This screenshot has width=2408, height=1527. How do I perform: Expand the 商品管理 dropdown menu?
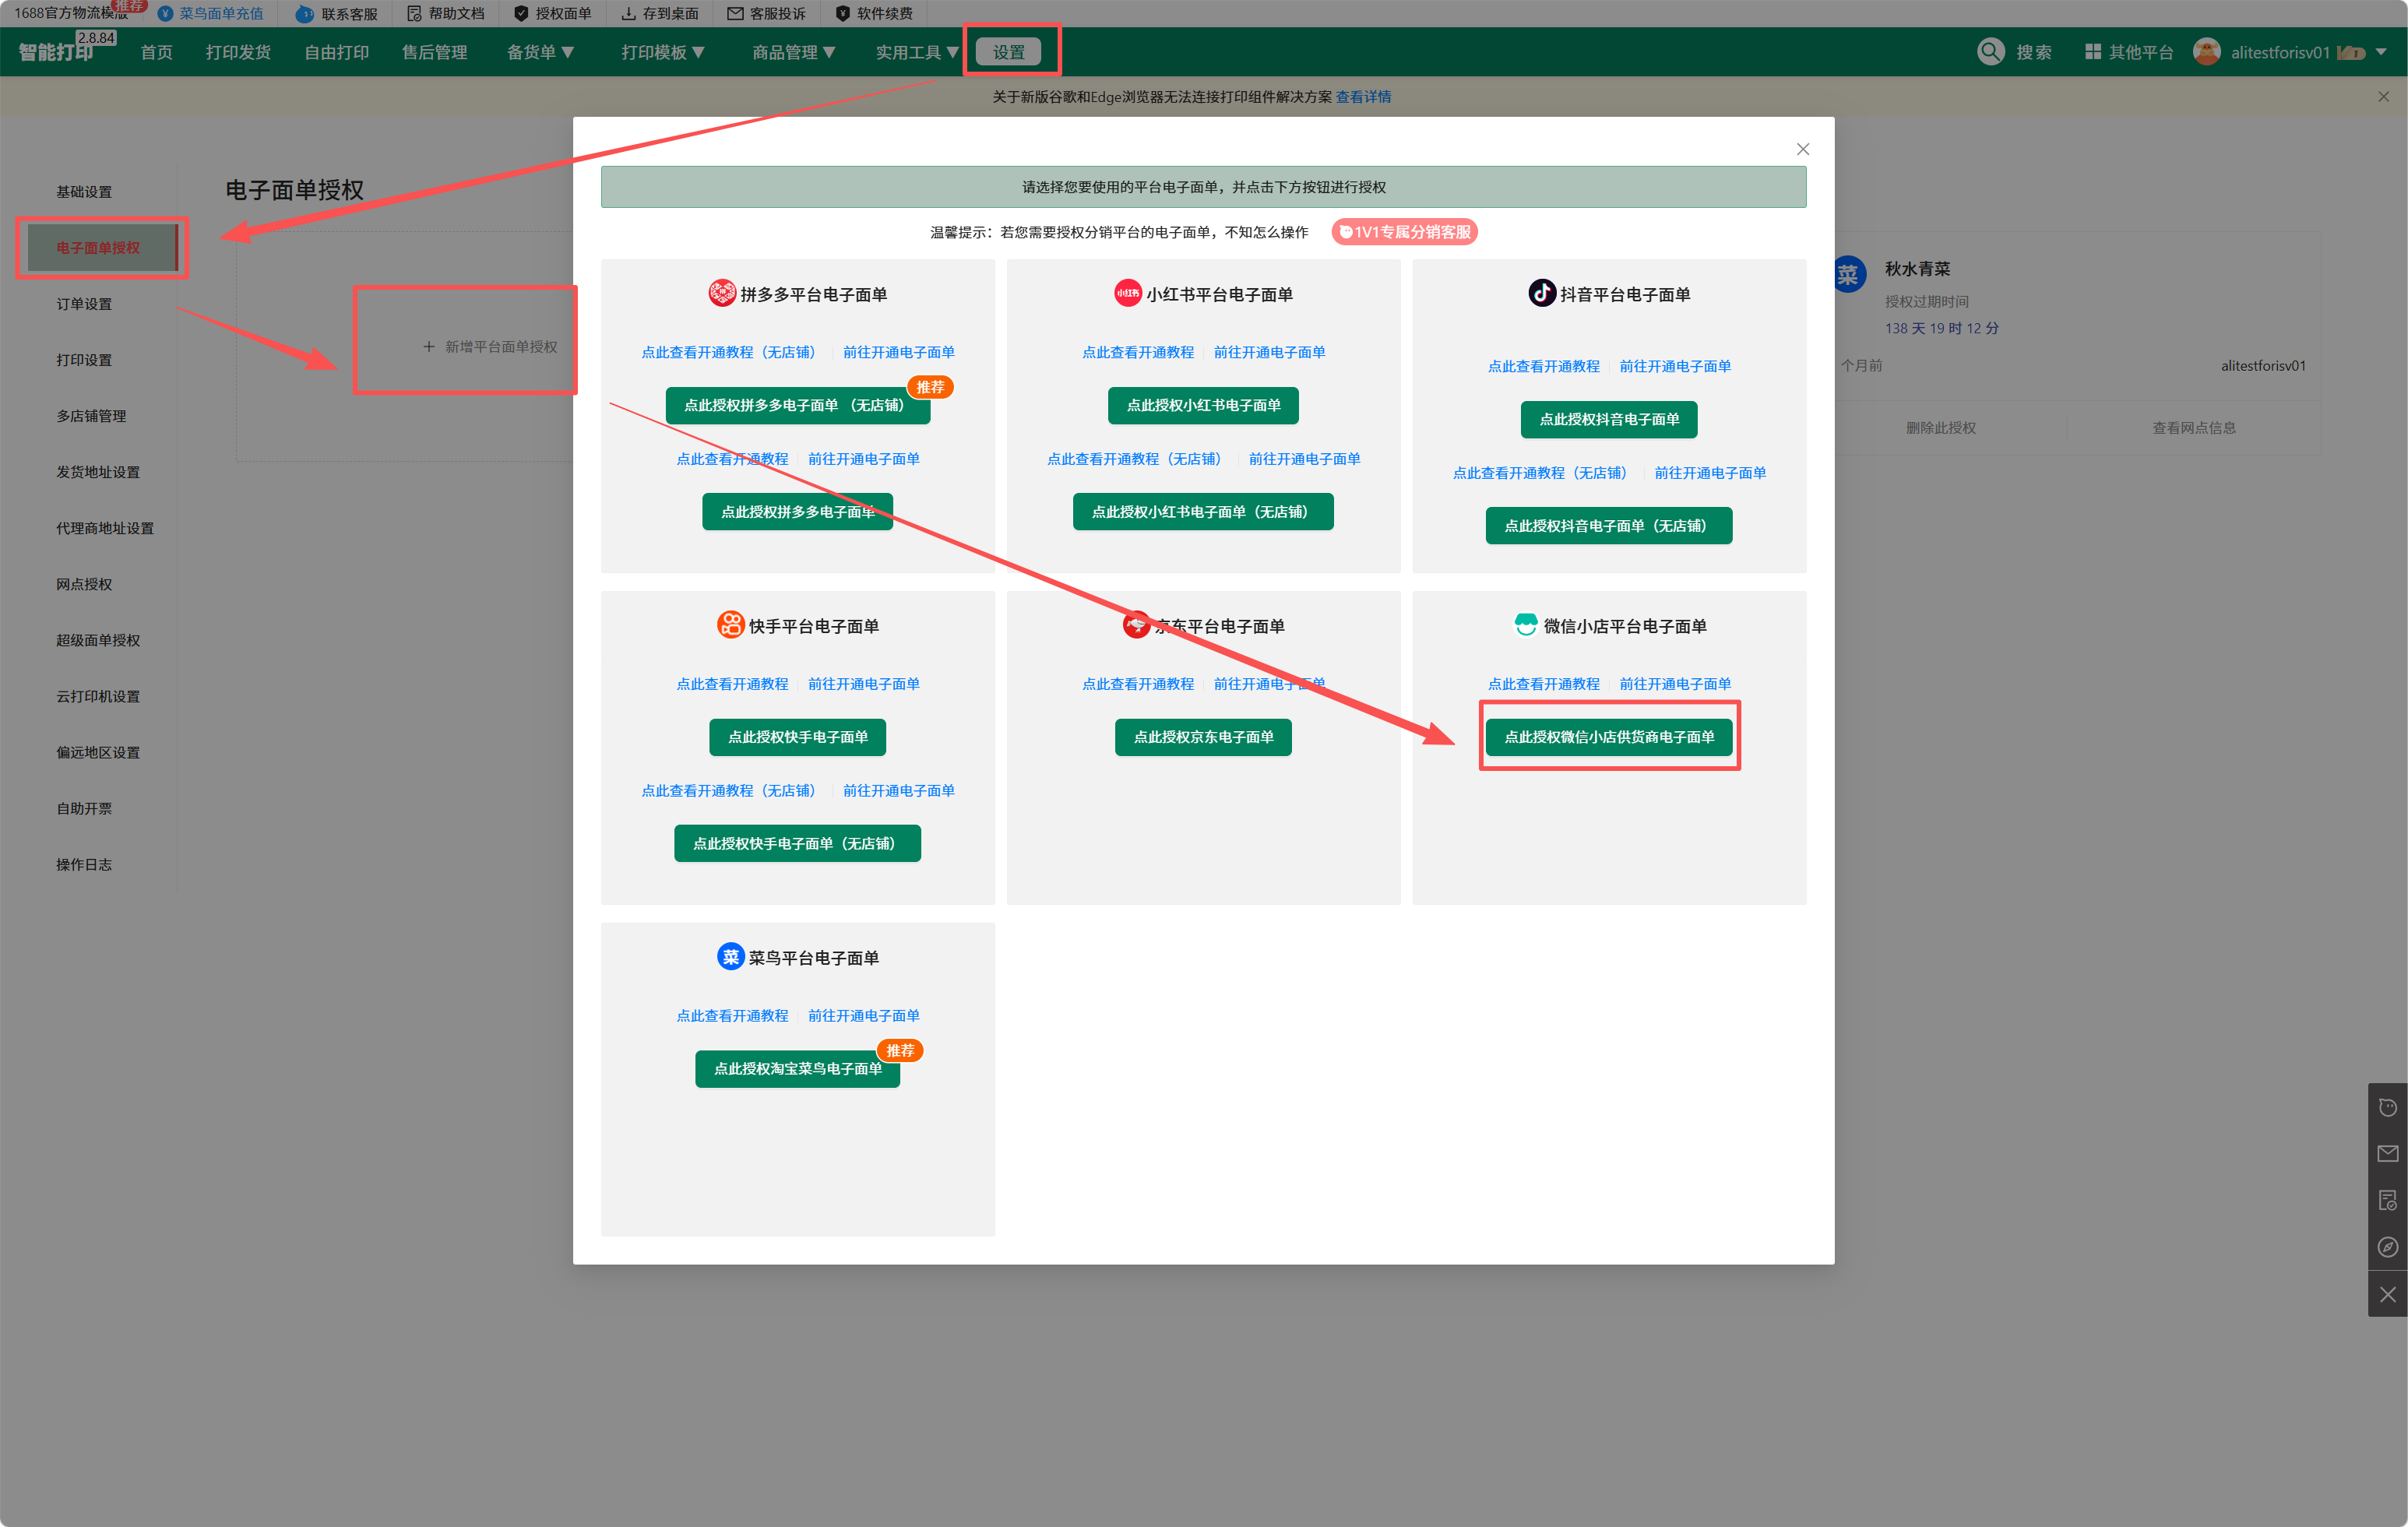point(793,52)
